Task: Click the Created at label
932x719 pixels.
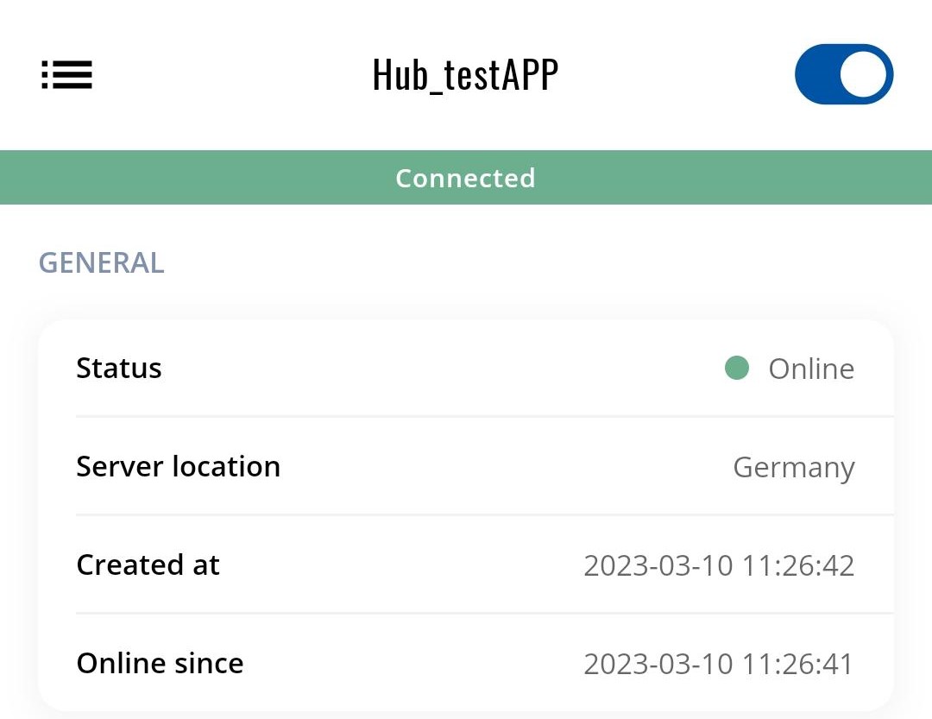Action: [x=148, y=565]
